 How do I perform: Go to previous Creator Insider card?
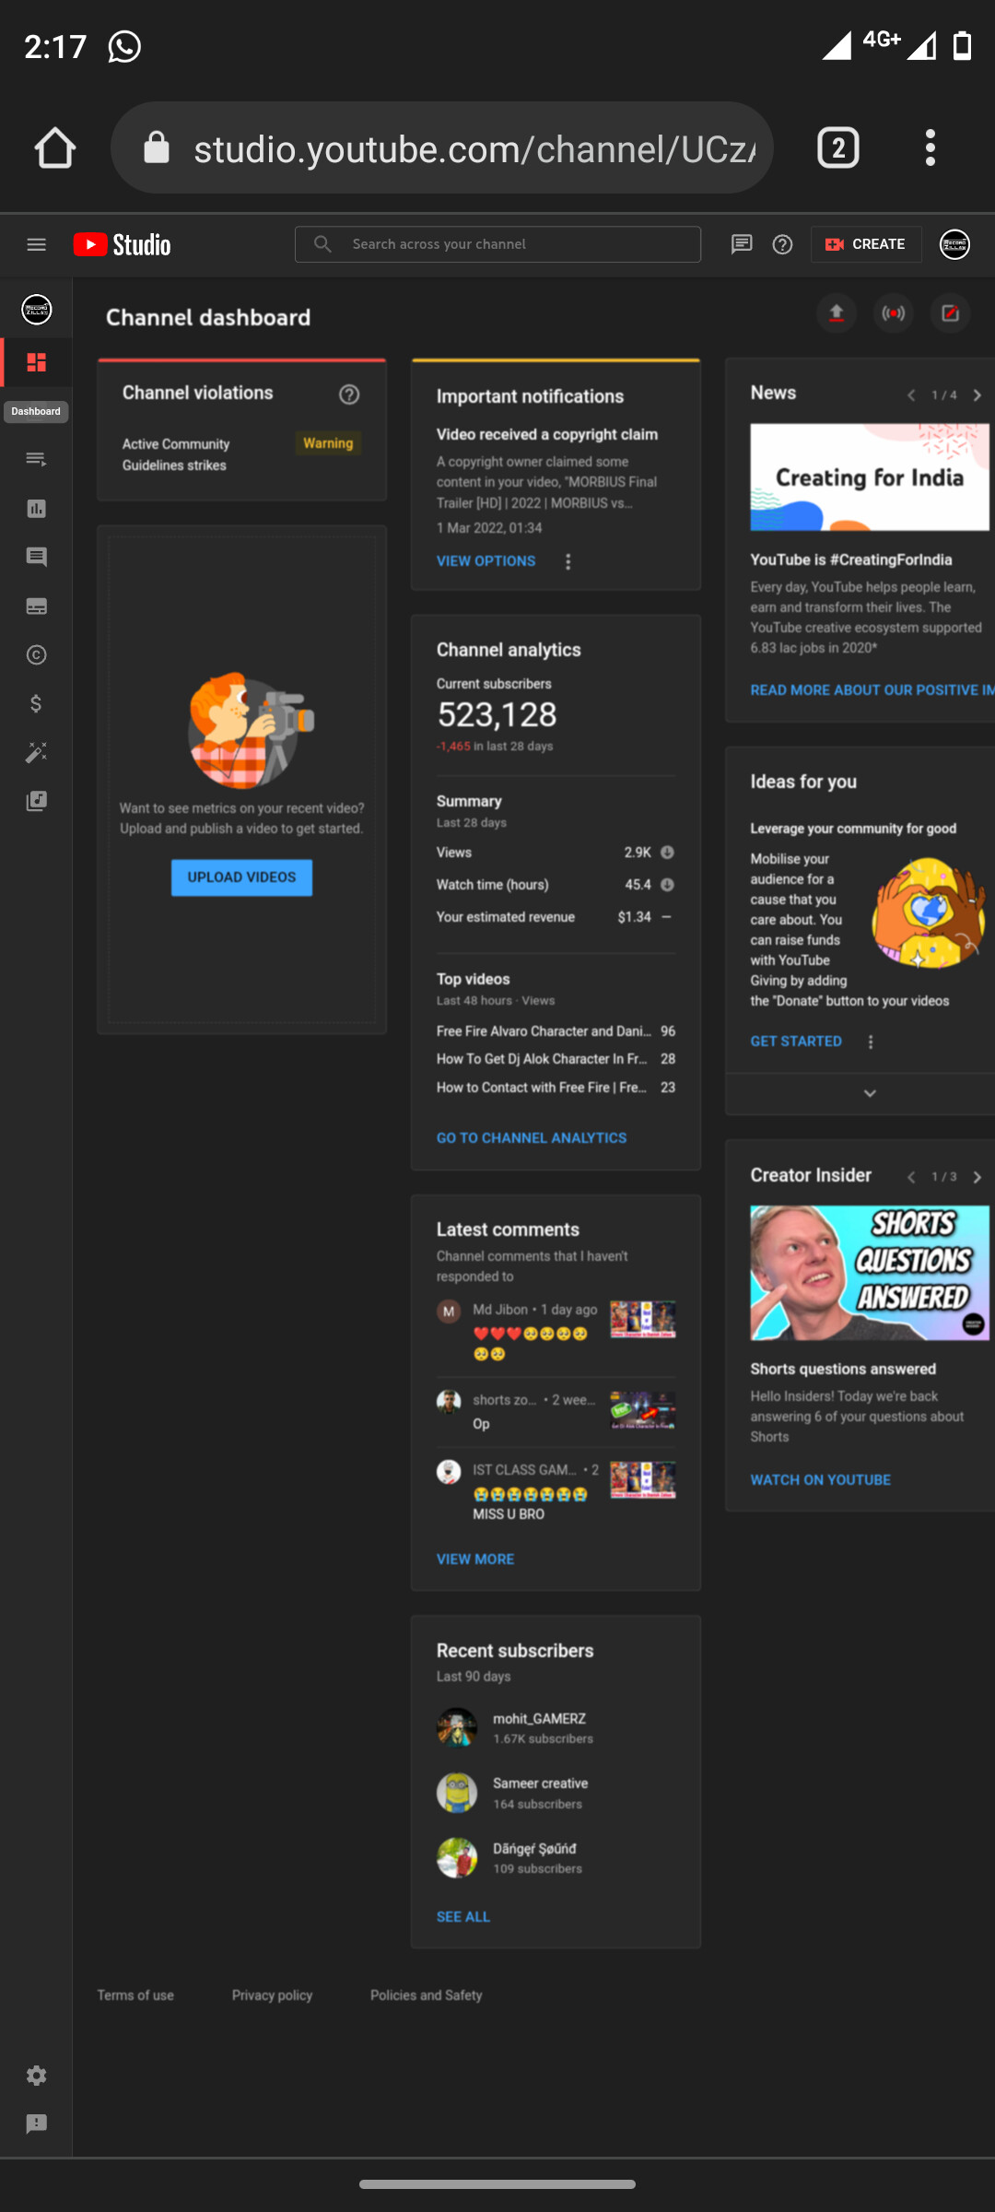click(911, 1178)
